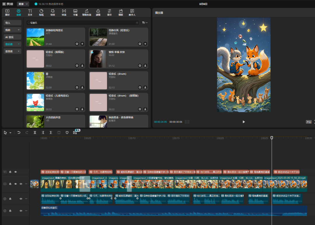Download the 轻音乐（drum）02:13 track
This screenshot has width=315, height=225.
pyautogui.click(x=145, y=87)
